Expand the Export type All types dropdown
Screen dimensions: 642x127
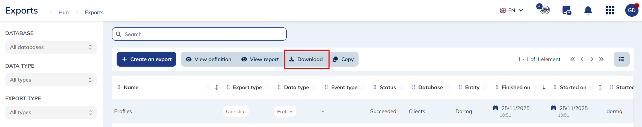[x=51, y=112]
